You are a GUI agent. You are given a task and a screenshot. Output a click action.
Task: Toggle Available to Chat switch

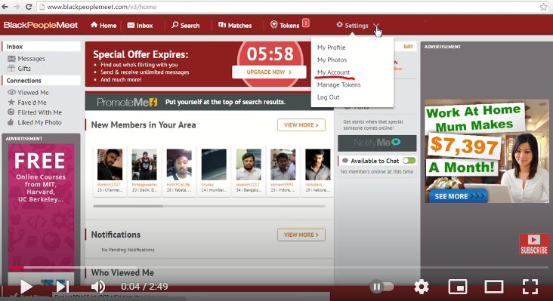point(409,161)
